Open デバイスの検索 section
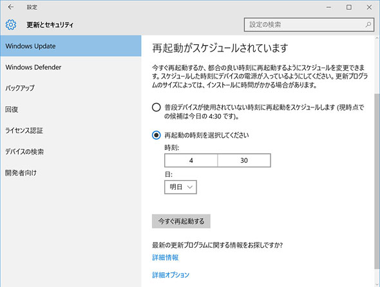This screenshot has width=380, height=287. (70, 152)
